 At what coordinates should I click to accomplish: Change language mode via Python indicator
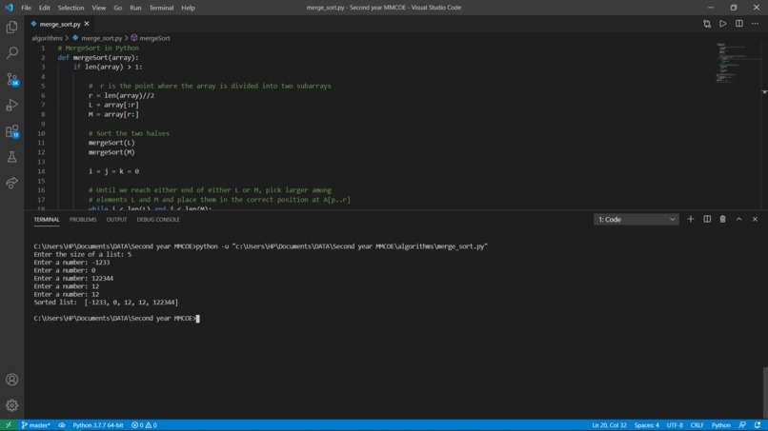tap(721, 425)
